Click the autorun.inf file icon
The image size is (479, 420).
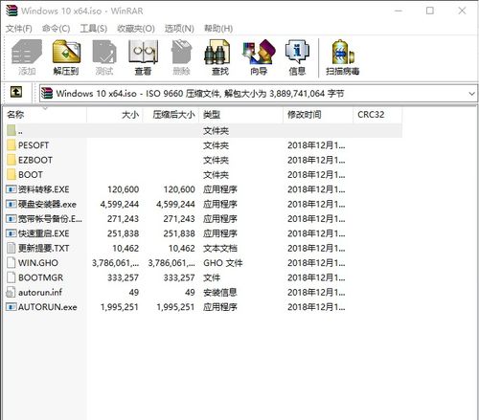pos(11,292)
